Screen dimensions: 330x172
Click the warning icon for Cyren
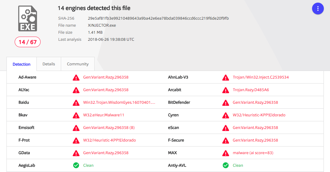tap(226, 115)
